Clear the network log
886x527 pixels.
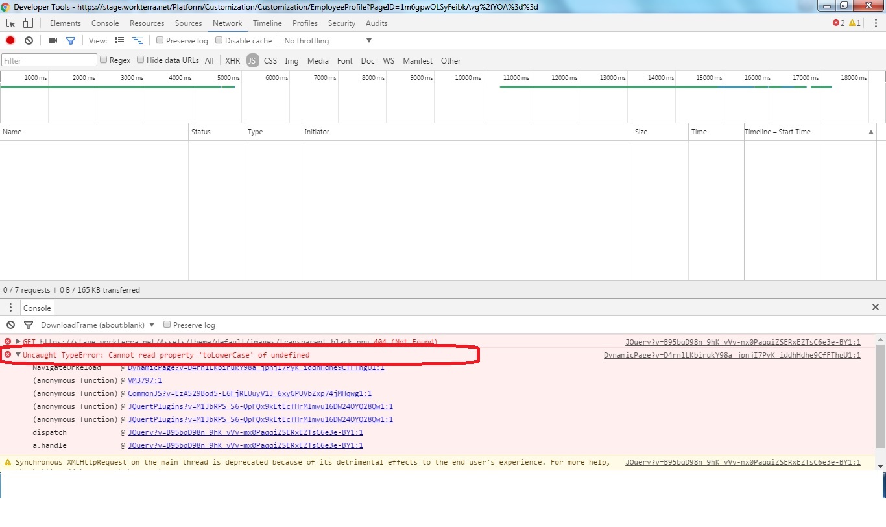click(x=29, y=40)
